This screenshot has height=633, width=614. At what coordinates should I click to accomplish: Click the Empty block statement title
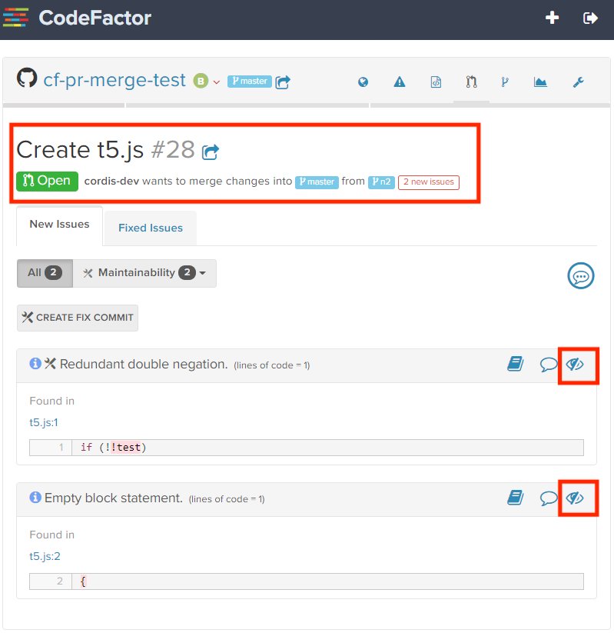tap(114, 498)
